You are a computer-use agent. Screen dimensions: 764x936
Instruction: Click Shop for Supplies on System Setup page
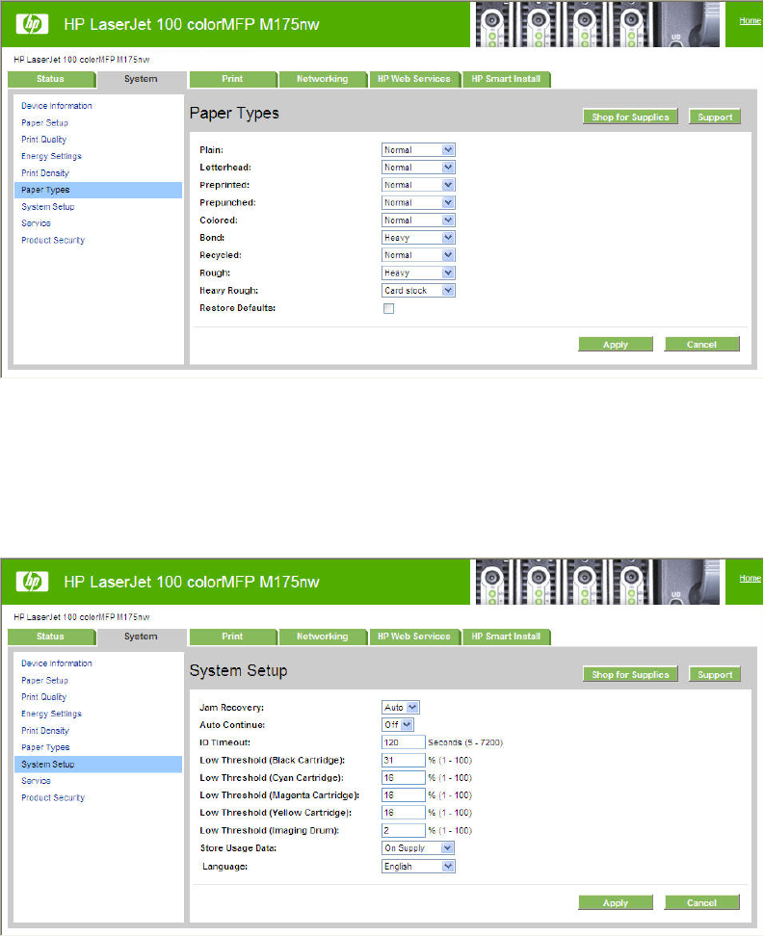[x=630, y=674]
